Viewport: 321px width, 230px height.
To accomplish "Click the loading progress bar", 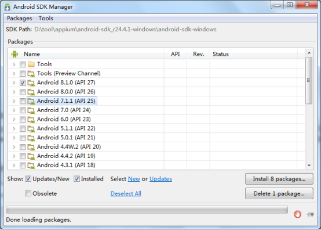I will click(x=147, y=210).
